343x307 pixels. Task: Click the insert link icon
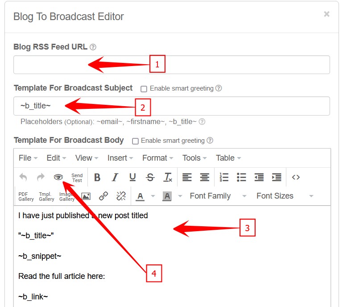[x=103, y=196]
